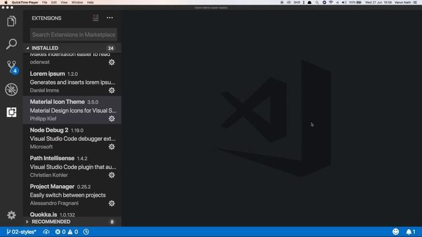Open the Edit menu
This screenshot has height=237, width=422.
[x=54, y=3]
